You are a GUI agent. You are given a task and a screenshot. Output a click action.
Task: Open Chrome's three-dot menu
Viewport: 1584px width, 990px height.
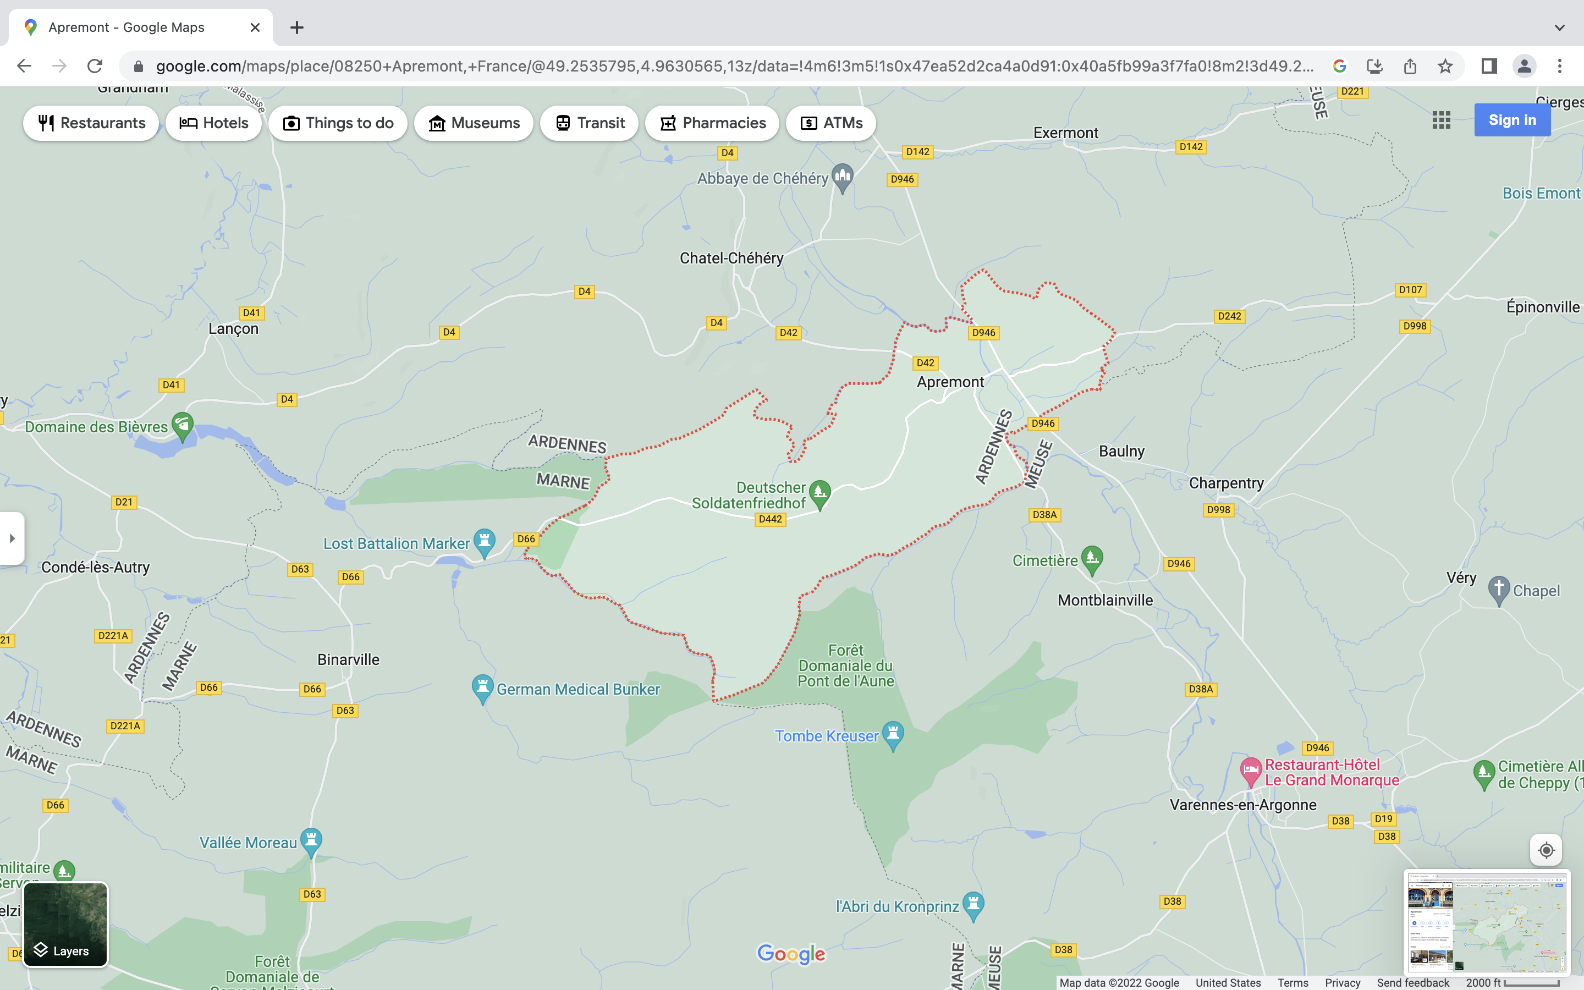[x=1559, y=66]
